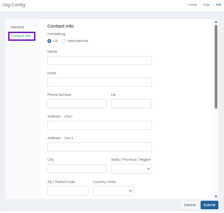Click the Edit breadcrumb link
Screen dimensions: 224x213
(x=218, y=5)
